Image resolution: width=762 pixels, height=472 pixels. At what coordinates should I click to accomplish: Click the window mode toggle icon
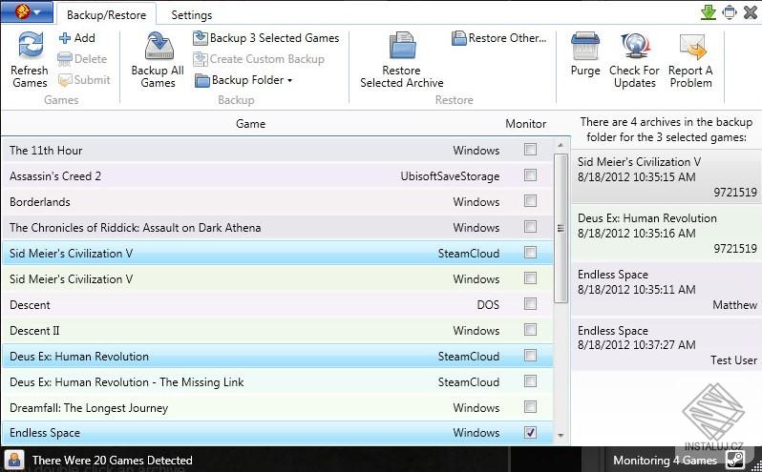click(730, 12)
